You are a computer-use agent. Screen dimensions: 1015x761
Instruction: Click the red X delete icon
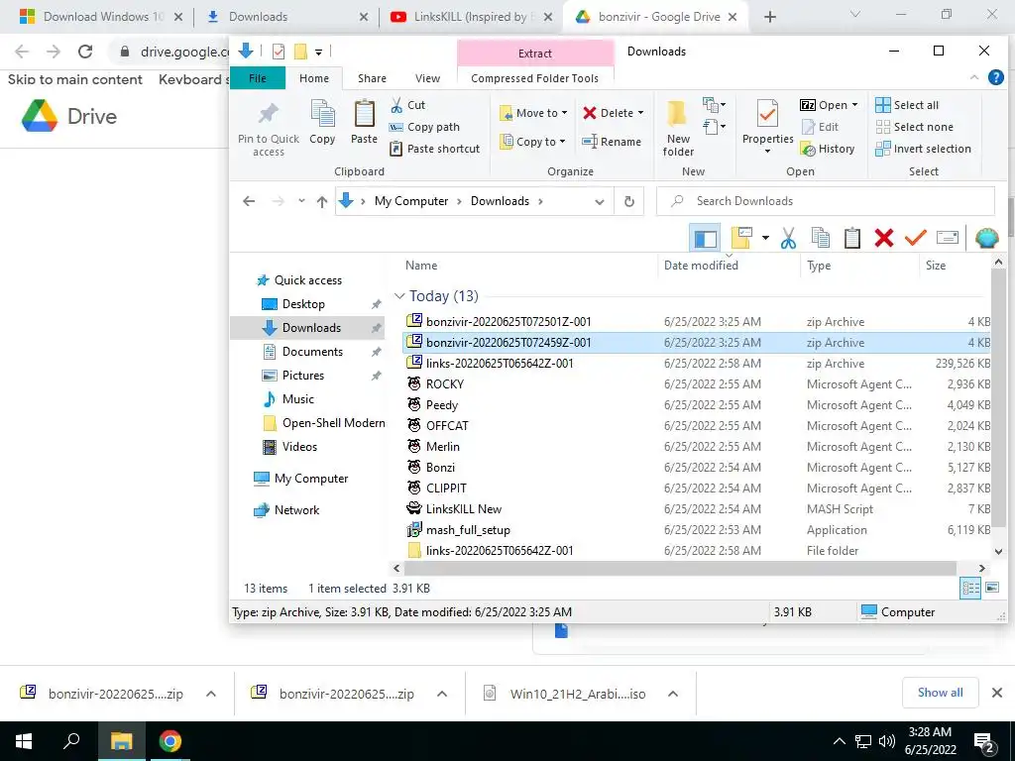click(x=883, y=238)
